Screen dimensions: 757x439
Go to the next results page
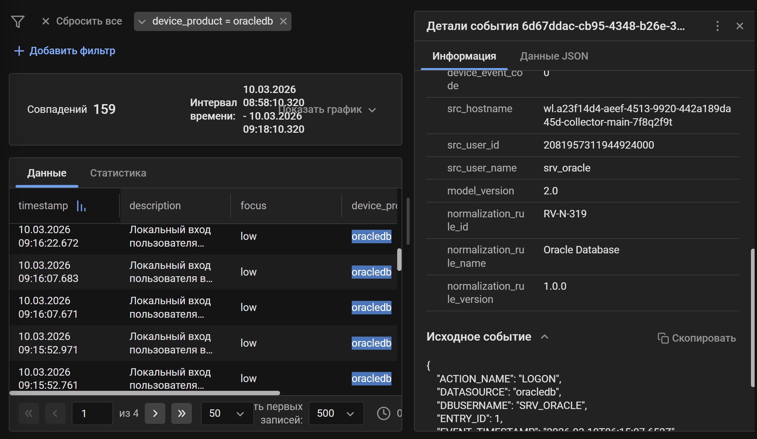pos(155,413)
